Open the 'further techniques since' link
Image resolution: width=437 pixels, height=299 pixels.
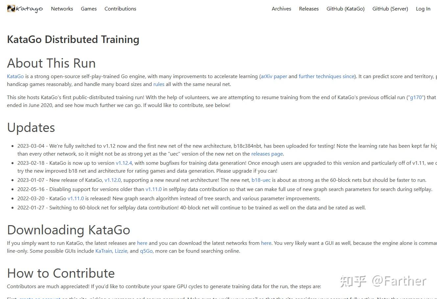(x=326, y=76)
